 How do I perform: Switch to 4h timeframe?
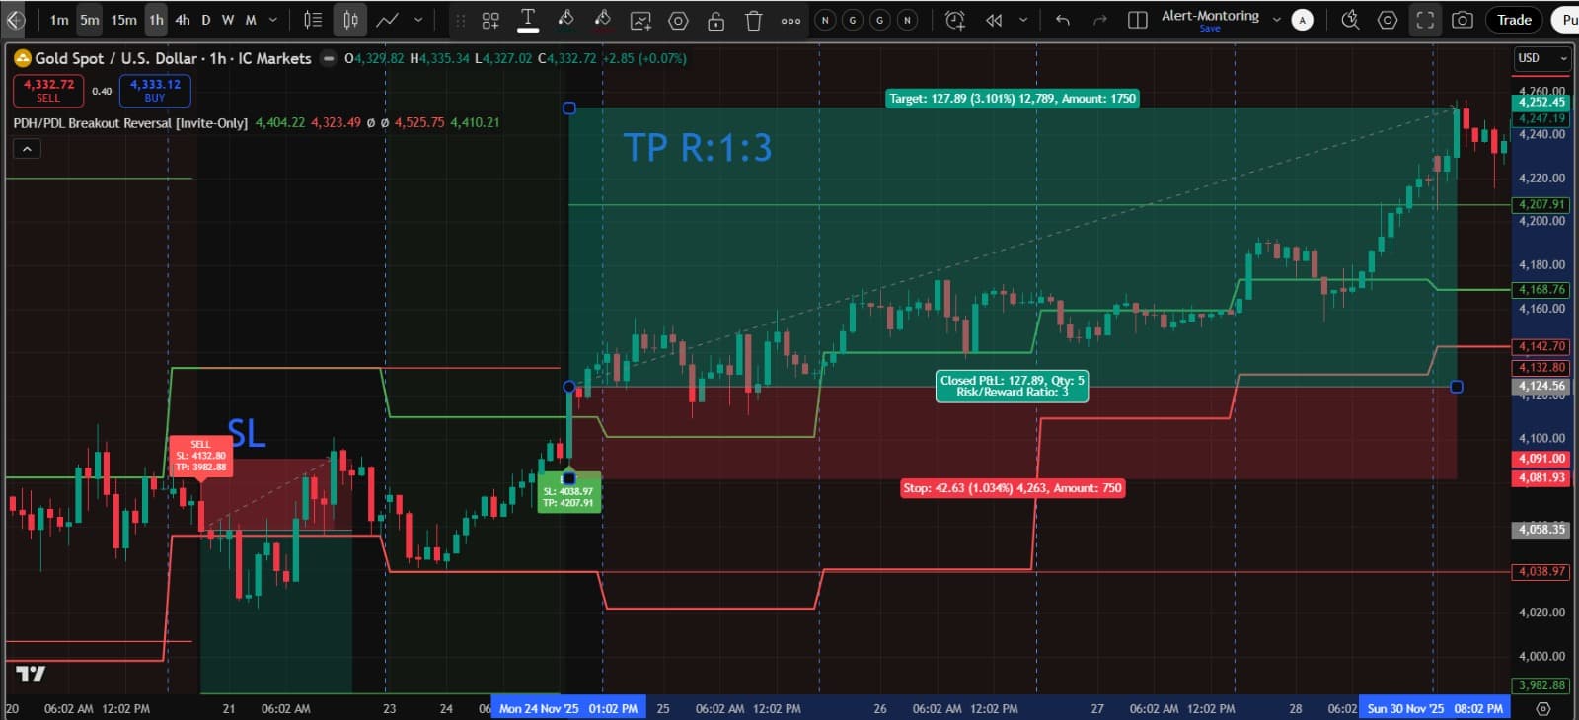click(x=183, y=20)
